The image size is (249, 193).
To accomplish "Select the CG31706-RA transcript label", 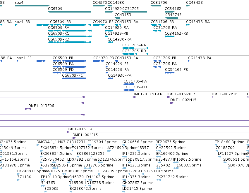I will click(x=165, y=27).
